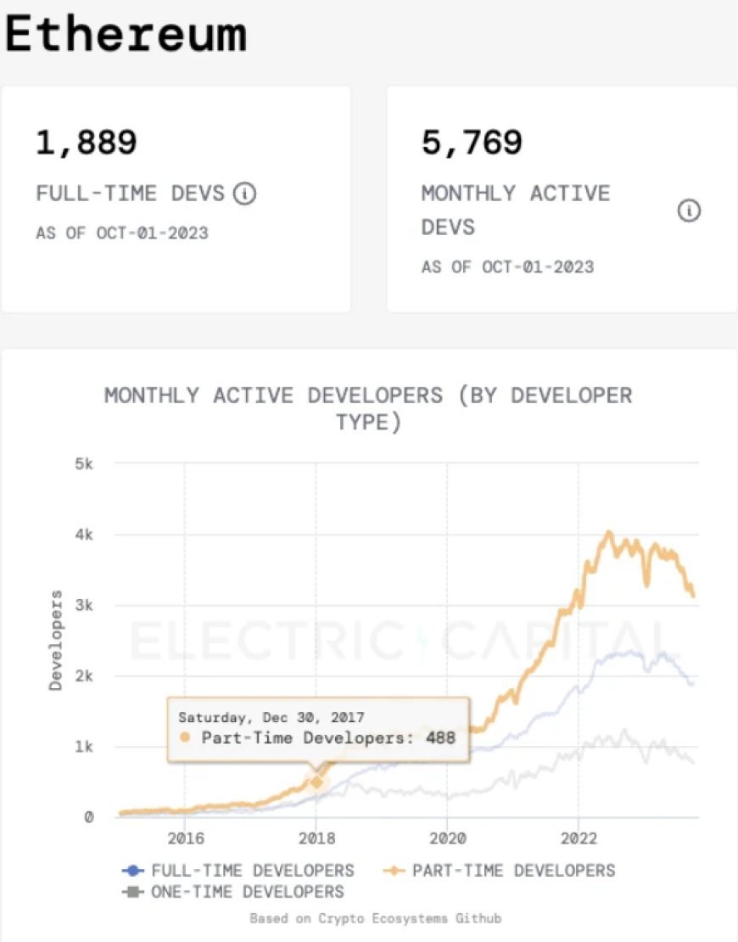Click the Based on Crypto Ecosystems Github note
Viewport: 738px width, 942px height.
point(375,918)
